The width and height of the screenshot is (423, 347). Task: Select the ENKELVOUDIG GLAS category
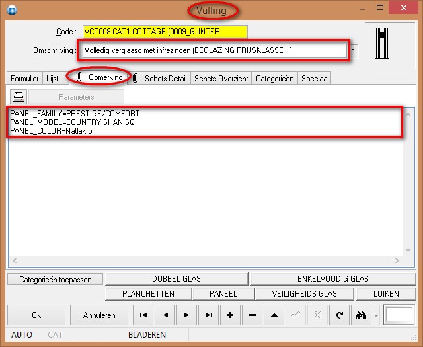click(333, 279)
